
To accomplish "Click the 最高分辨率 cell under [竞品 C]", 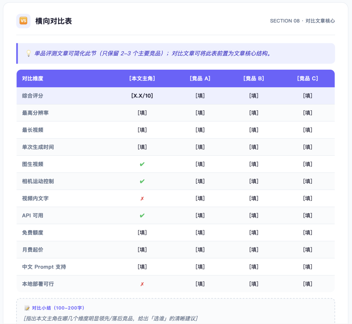I will (x=308, y=113).
